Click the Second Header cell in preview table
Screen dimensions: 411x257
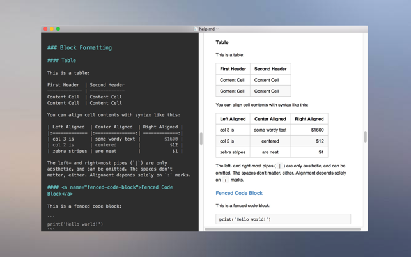point(270,69)
